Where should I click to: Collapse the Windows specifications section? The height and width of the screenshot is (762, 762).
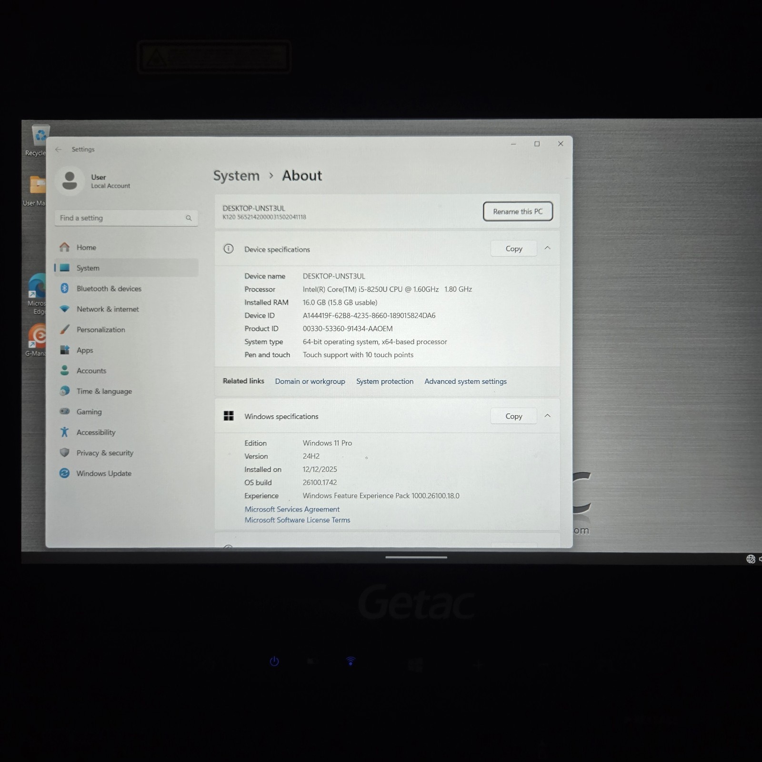pos(548,416)
